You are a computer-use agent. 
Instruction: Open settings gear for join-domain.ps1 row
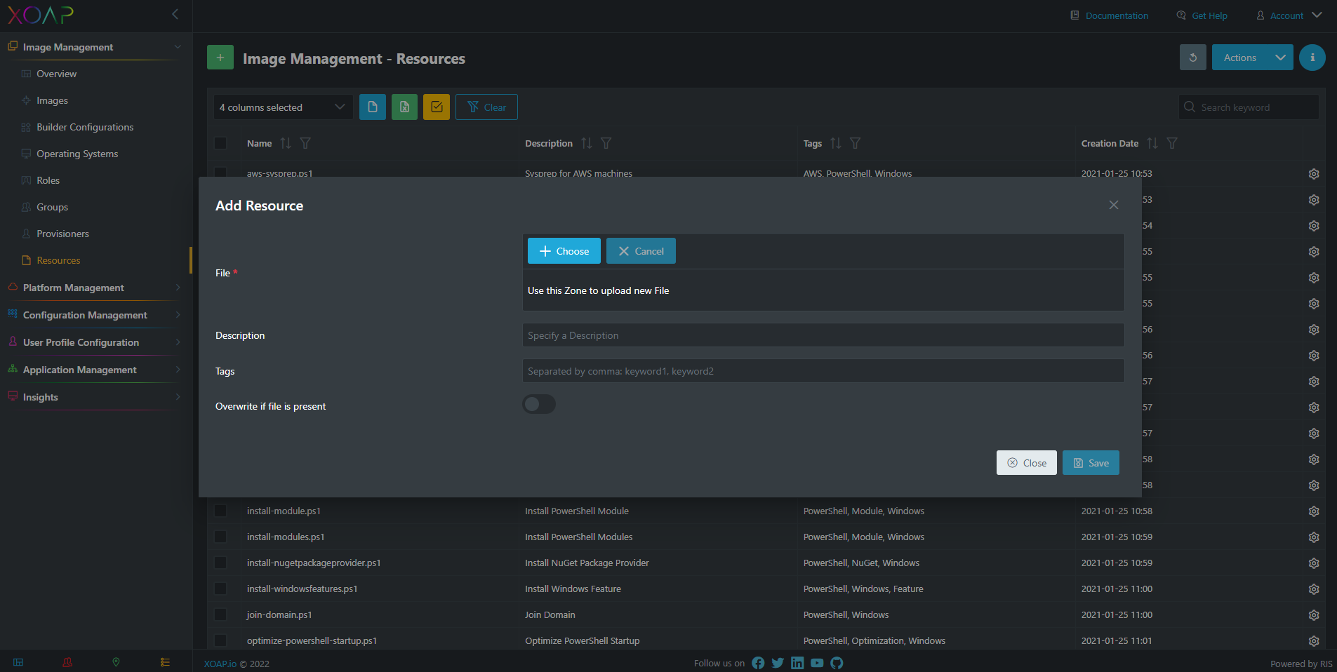tap(1314, 615)
